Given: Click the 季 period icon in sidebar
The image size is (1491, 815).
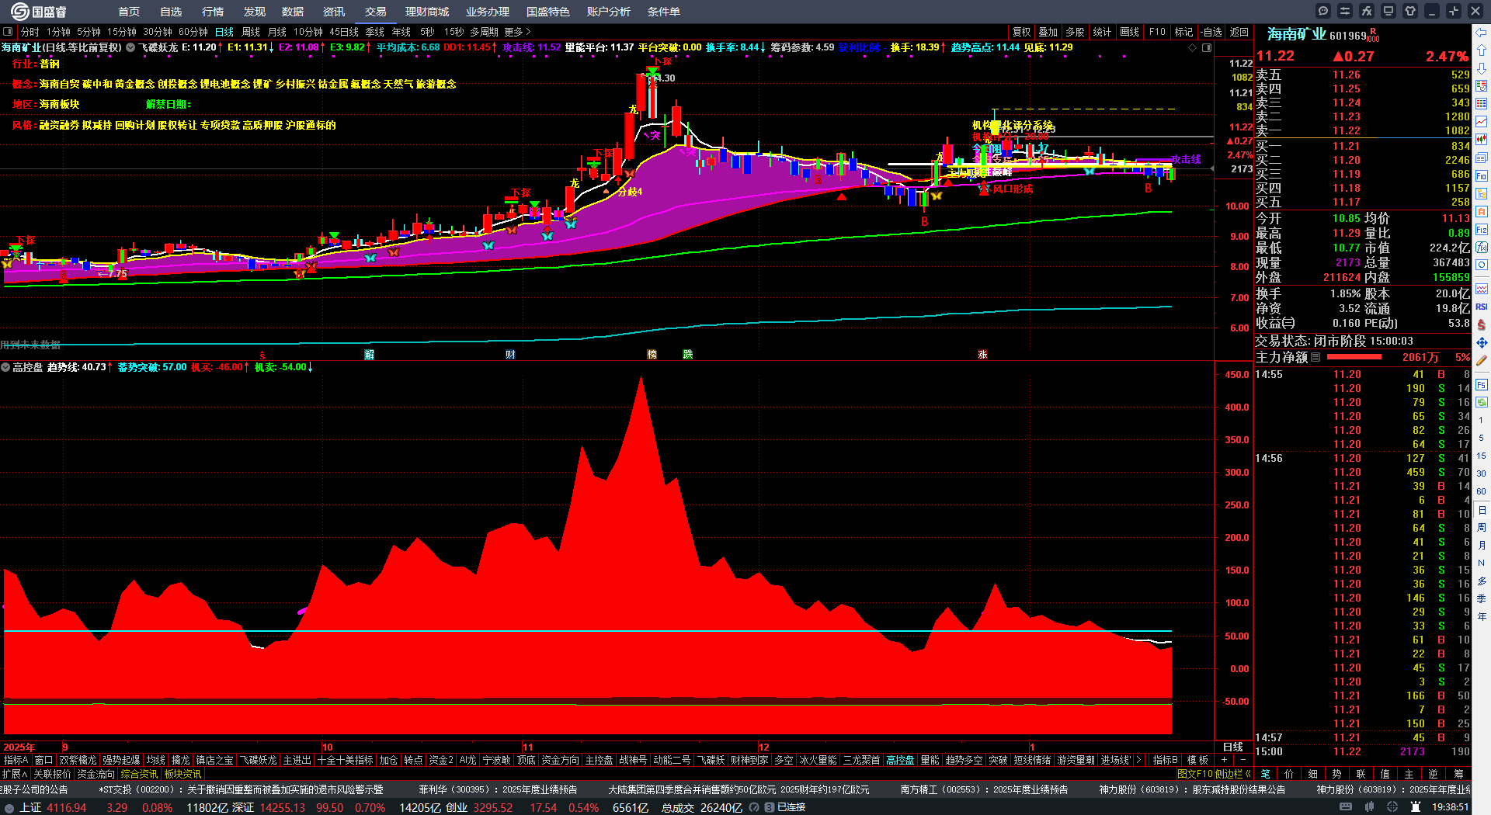Looking at the screenshot, I should pyautogui.click(x=1482, y=599).
